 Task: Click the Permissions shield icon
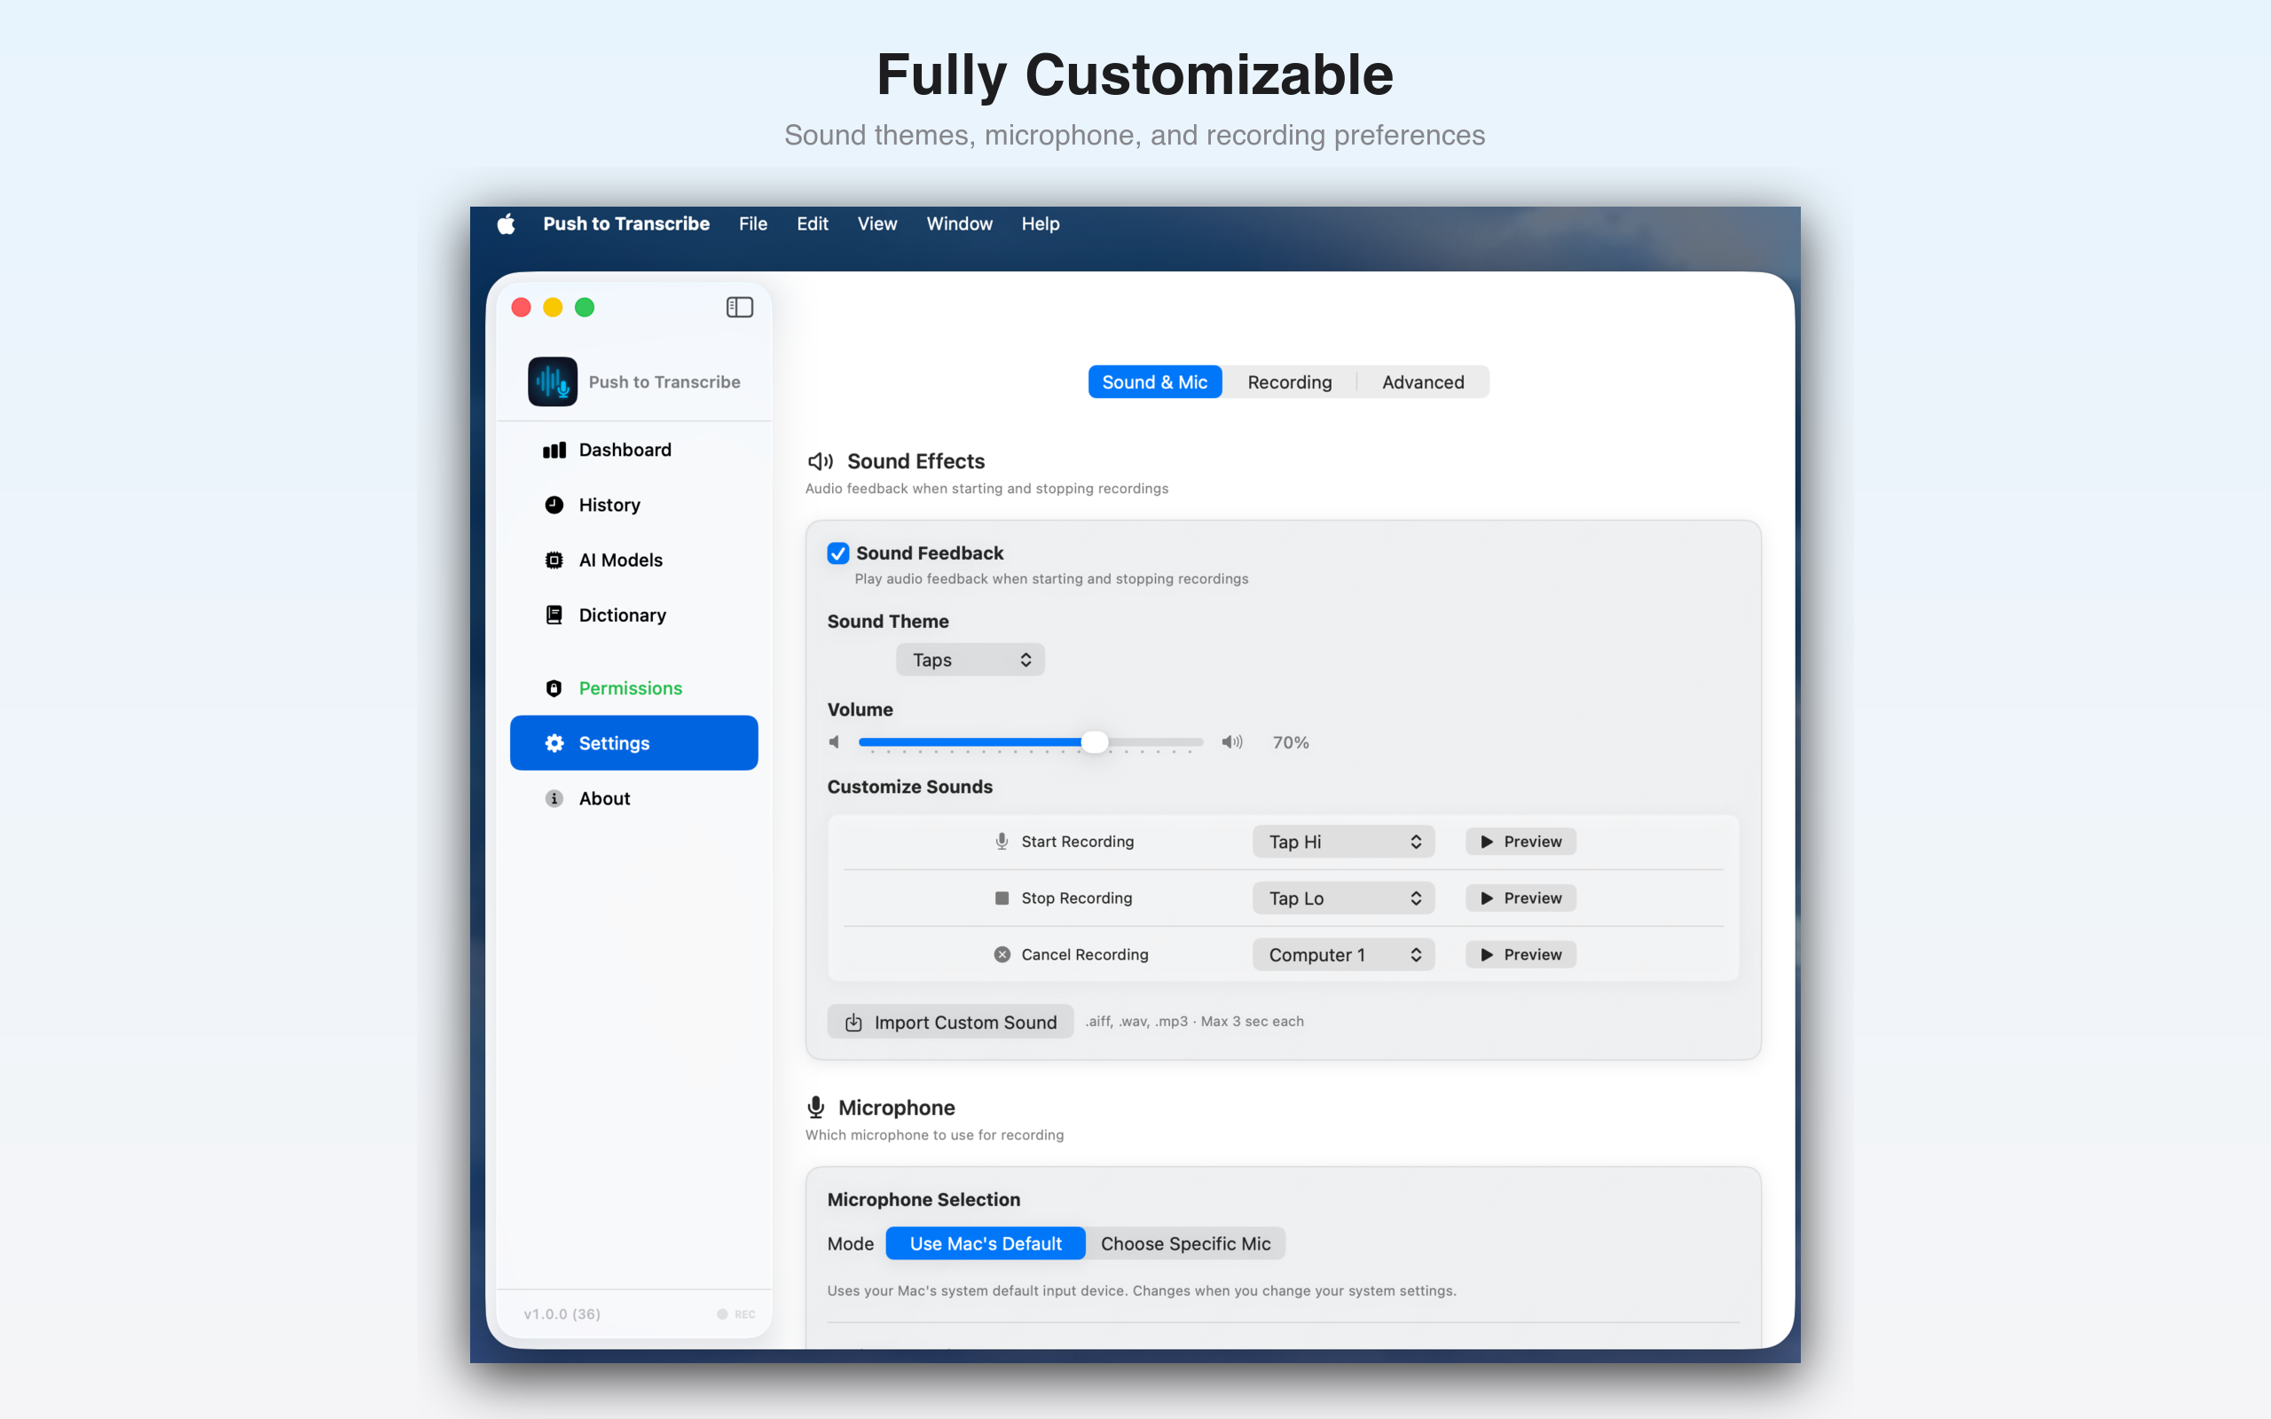pyautogui.click(x=554, y=688)
